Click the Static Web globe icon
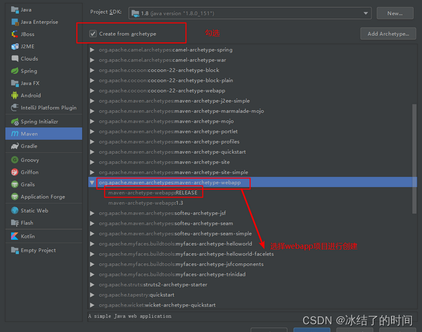Viewport: 422px width, 332px height. coord(15,210)
